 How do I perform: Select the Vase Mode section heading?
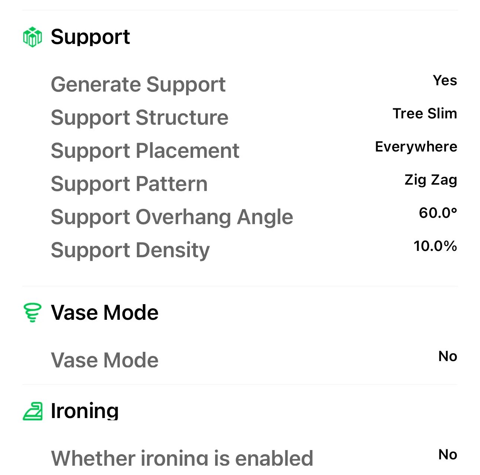(x=105, y=312)
